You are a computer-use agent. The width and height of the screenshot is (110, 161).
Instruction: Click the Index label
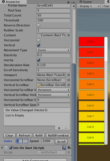click(8, 141)
